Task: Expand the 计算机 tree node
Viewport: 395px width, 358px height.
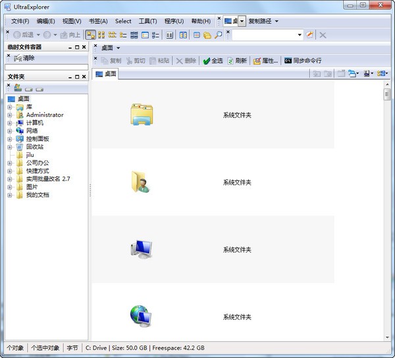Action: 10,123
